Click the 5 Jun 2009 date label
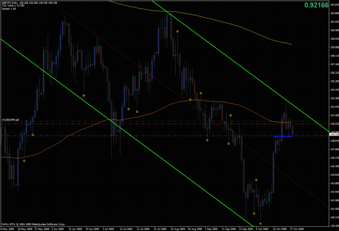The height and width of the screenshot is (231, 339). (57, 229)
